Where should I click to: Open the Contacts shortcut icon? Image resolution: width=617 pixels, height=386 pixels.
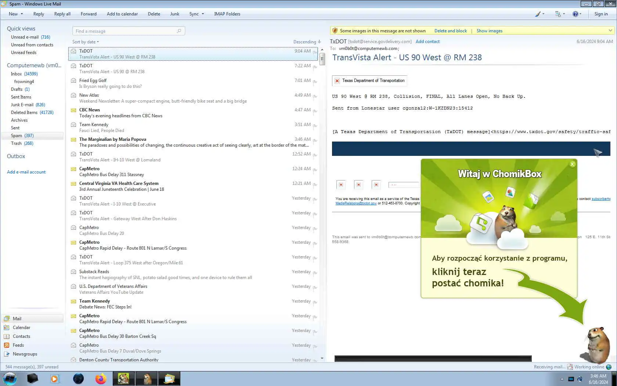[x=7, y=336]
